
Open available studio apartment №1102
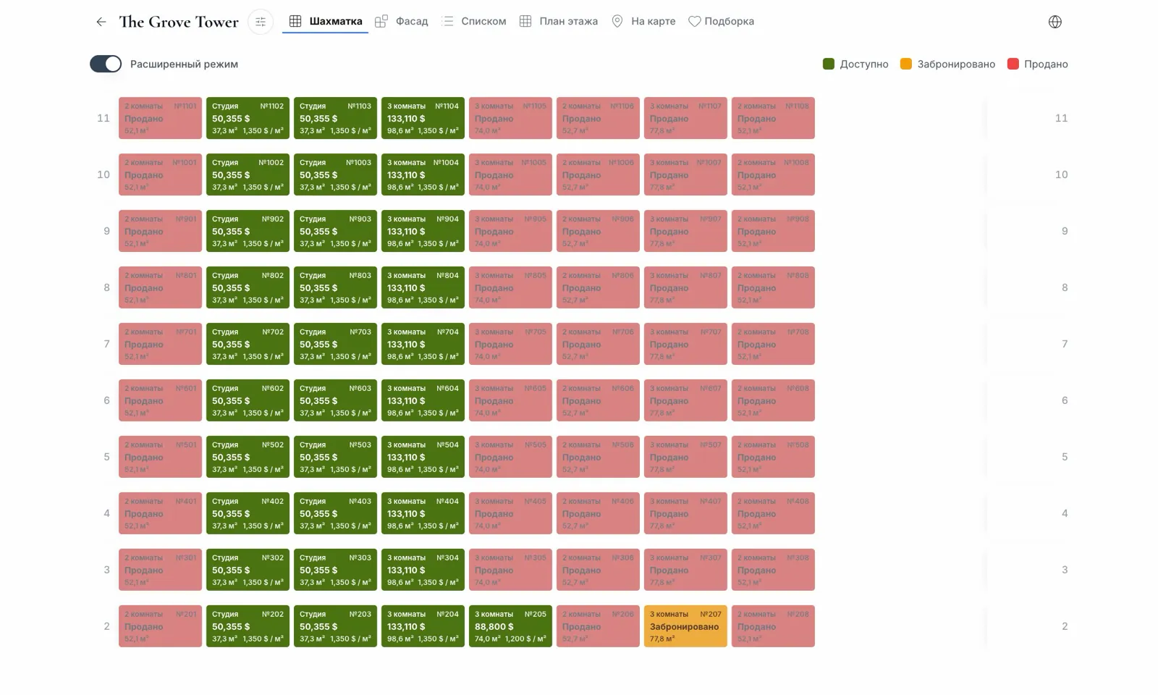(248, 118)
